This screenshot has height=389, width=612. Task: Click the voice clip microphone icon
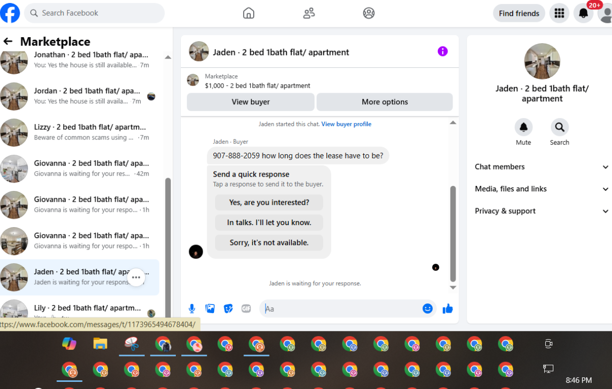coord(192,309)
